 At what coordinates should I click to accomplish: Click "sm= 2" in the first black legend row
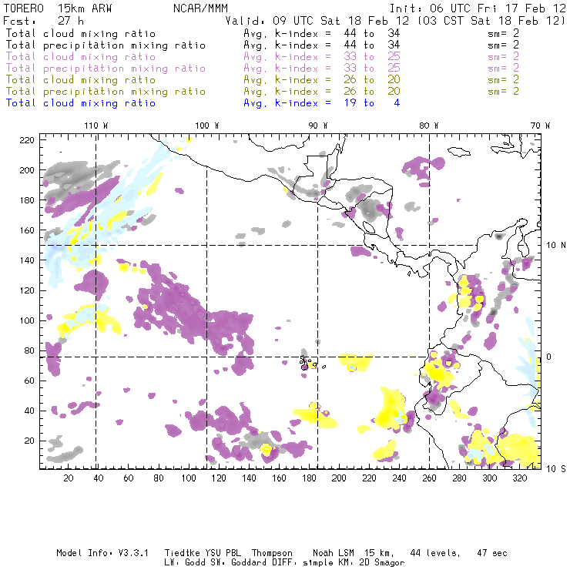503,33
